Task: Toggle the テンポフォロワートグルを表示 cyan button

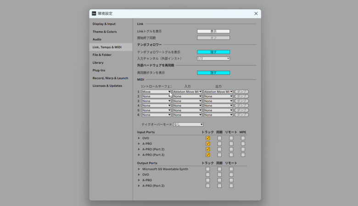Action: (213, 52)
